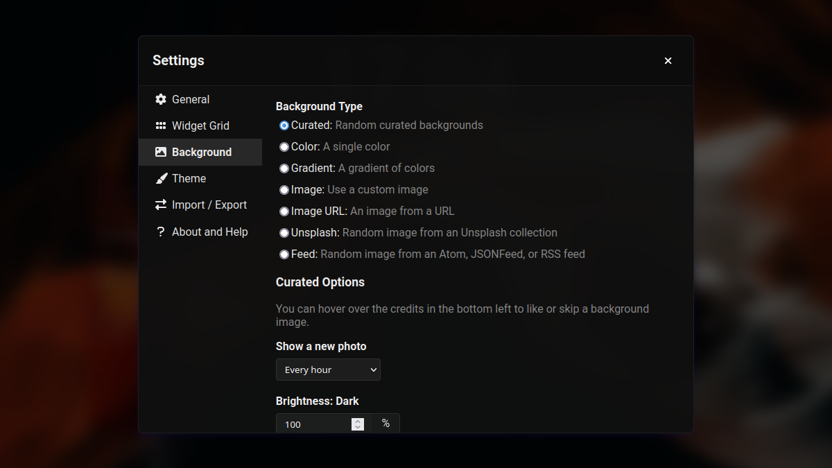Click the General gear icon
832x468 pixels.
tap(161, 99)
